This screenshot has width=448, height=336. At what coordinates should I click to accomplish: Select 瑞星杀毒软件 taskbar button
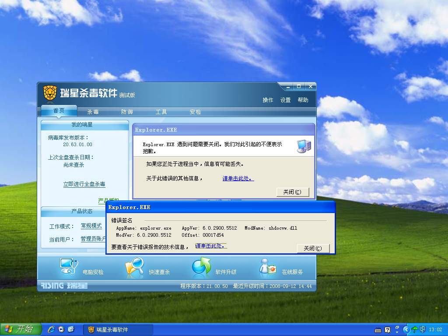click(x=118, y=330)
